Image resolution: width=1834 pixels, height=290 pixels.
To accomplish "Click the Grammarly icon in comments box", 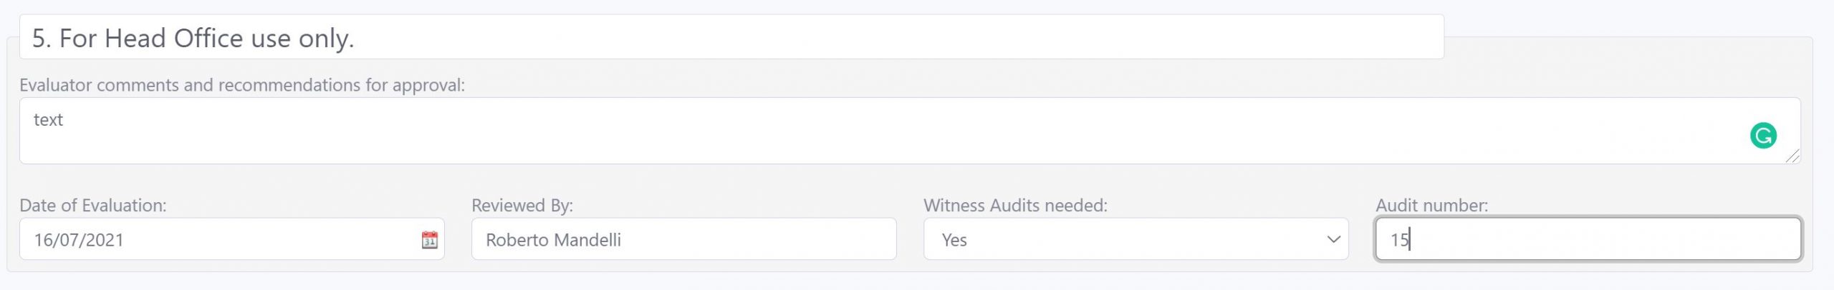I will click(x=1763, y=135).
